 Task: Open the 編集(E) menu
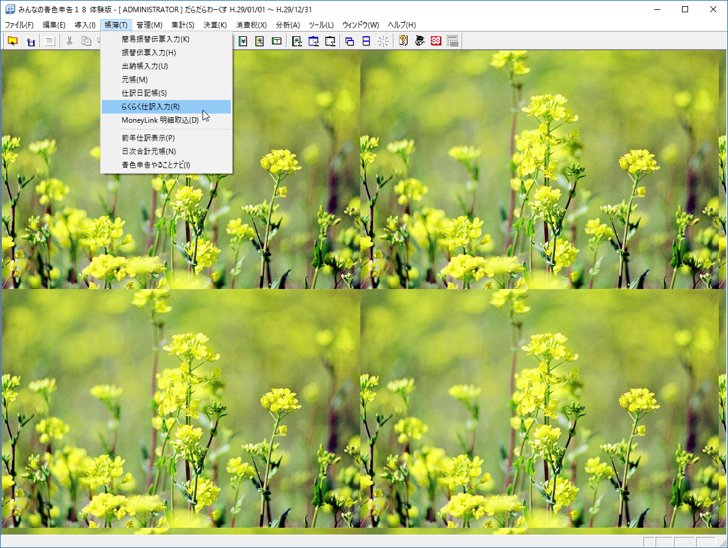54,25
